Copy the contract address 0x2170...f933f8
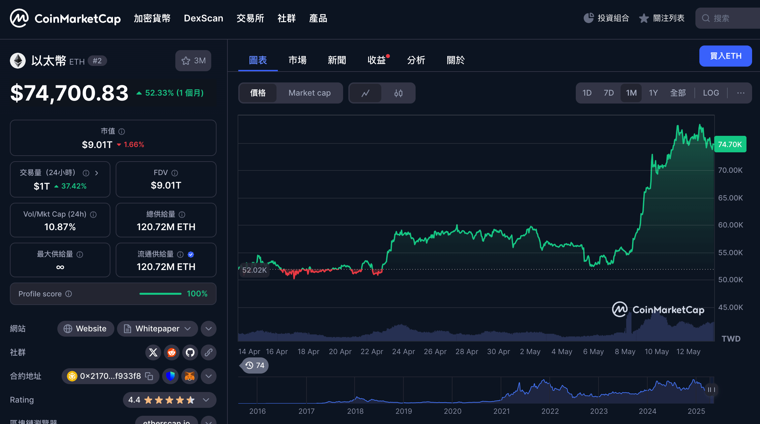Image resolution: width=760 pixels, height=424 pixels. [x=149, y=376]
